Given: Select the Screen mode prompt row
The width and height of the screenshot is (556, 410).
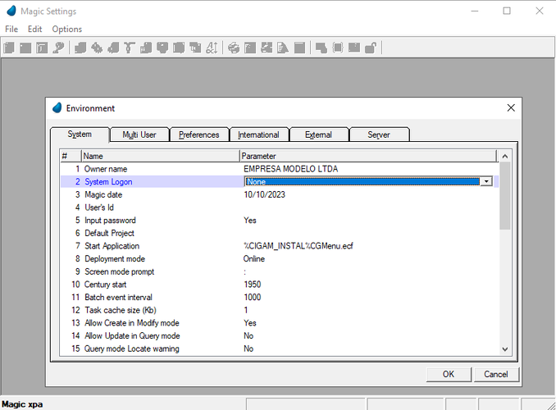Looking at the screenshot, I should 279,271.
